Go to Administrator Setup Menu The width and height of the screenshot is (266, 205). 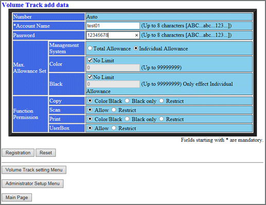[x=32, y=183]
